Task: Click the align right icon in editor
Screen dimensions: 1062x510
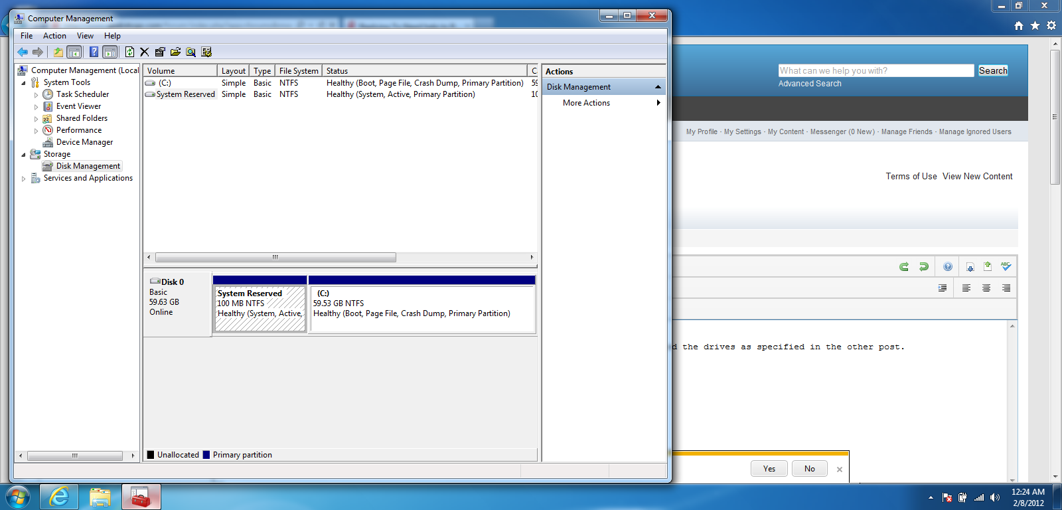Action: (1006, 288)
